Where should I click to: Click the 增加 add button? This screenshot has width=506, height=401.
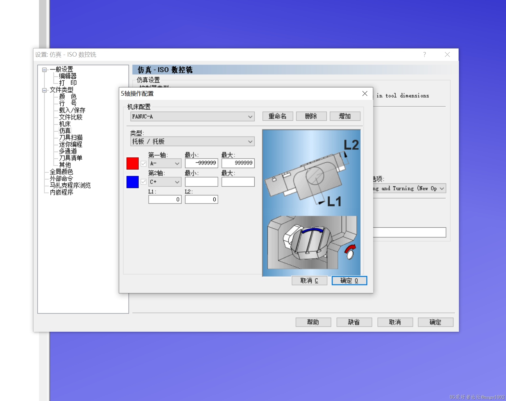(345, 116)
